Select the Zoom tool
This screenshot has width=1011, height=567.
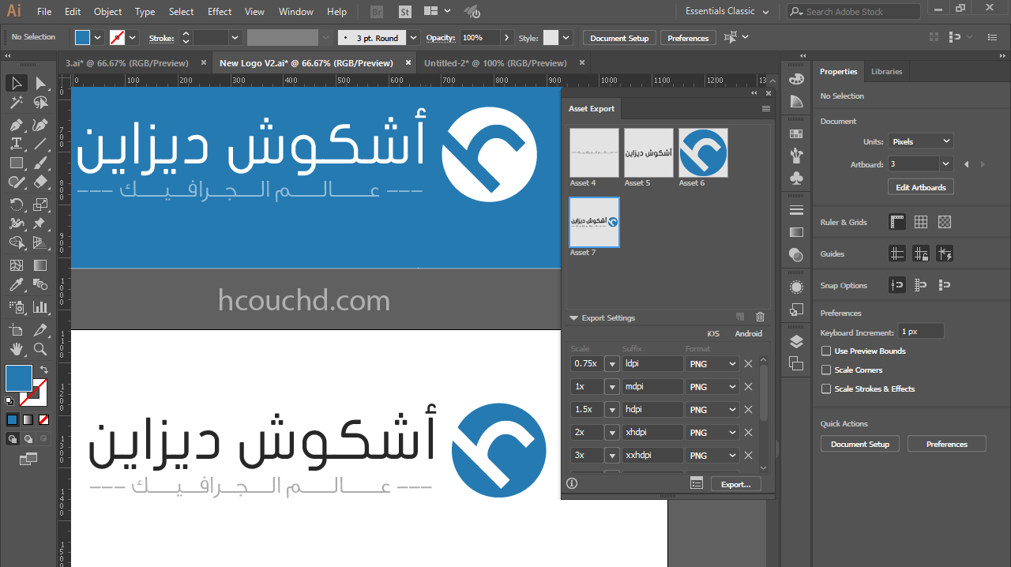click(x=39, y=349)
